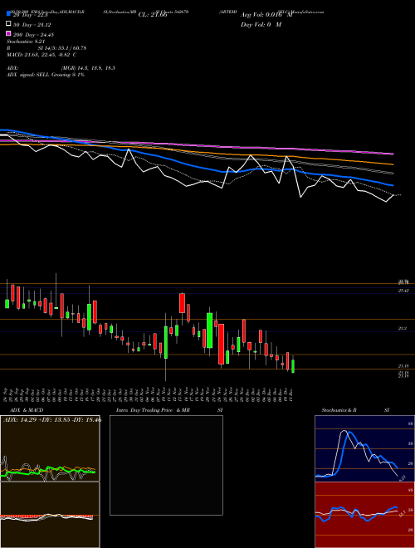The width and height of the screenshot is (415, 548).
Task: Click the tall green candle near 20 Nov
Action: 210,330
